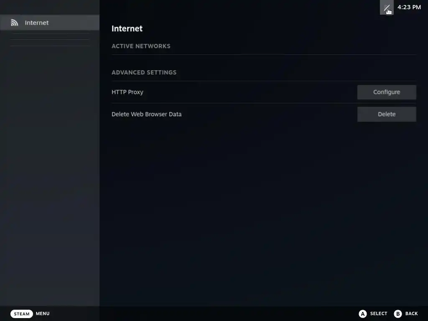Click the B button glyph icon
The image size is (428, 321).
pos(398,313)
